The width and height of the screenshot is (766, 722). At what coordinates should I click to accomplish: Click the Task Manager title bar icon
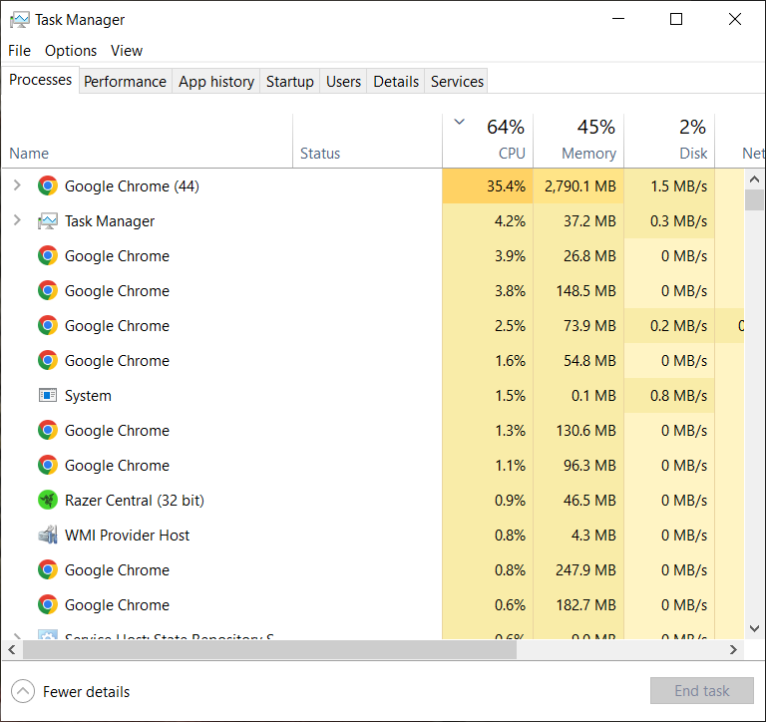pos(20,20)
